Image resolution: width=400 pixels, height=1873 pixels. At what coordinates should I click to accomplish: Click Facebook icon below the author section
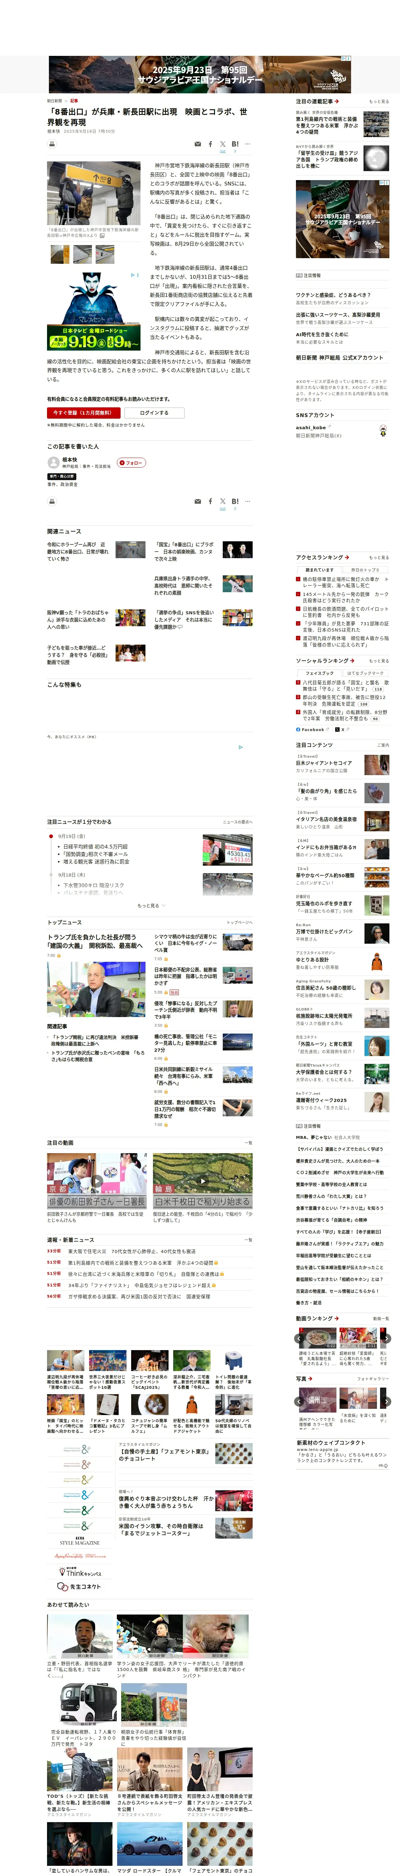click(x=211, y=501)
